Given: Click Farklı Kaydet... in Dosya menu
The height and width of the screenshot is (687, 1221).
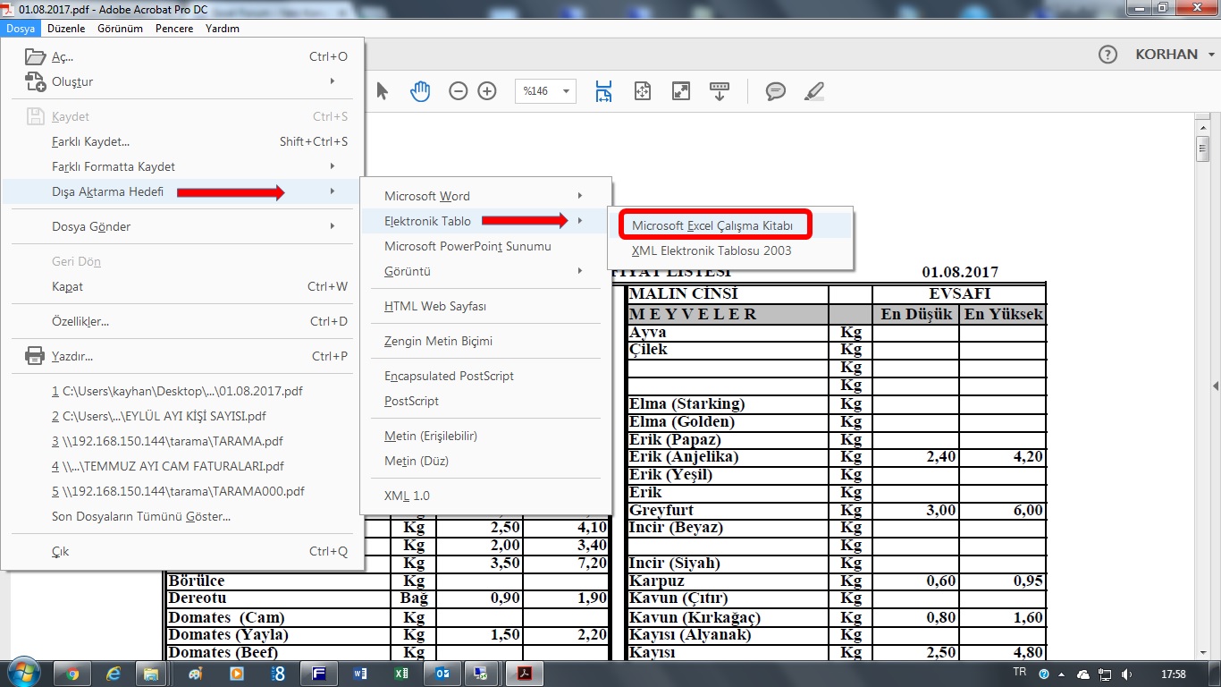Looking at the screenshot, I should tap(182, 141).
